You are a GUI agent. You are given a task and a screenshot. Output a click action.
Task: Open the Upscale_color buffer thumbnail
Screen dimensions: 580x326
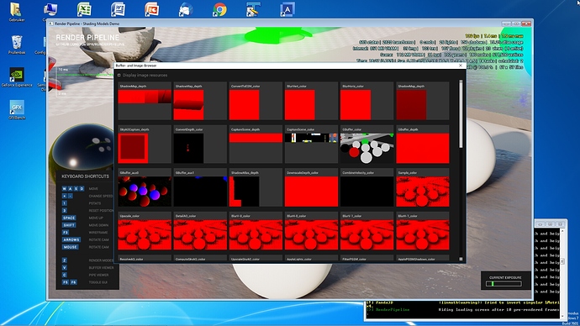coord(145,231)
